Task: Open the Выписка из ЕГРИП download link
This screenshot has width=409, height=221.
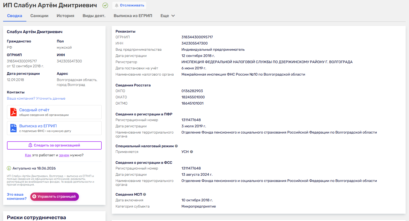Action: pyautogui.click(x=38, y=126)
